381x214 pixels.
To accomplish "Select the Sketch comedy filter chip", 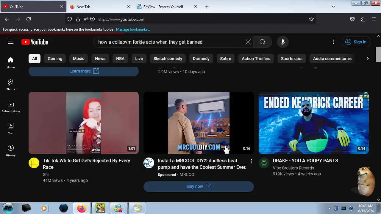I will pos(168,59).
